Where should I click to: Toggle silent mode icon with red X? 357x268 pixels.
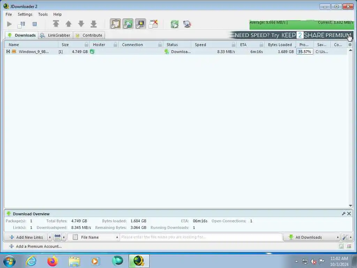[153, 24]
